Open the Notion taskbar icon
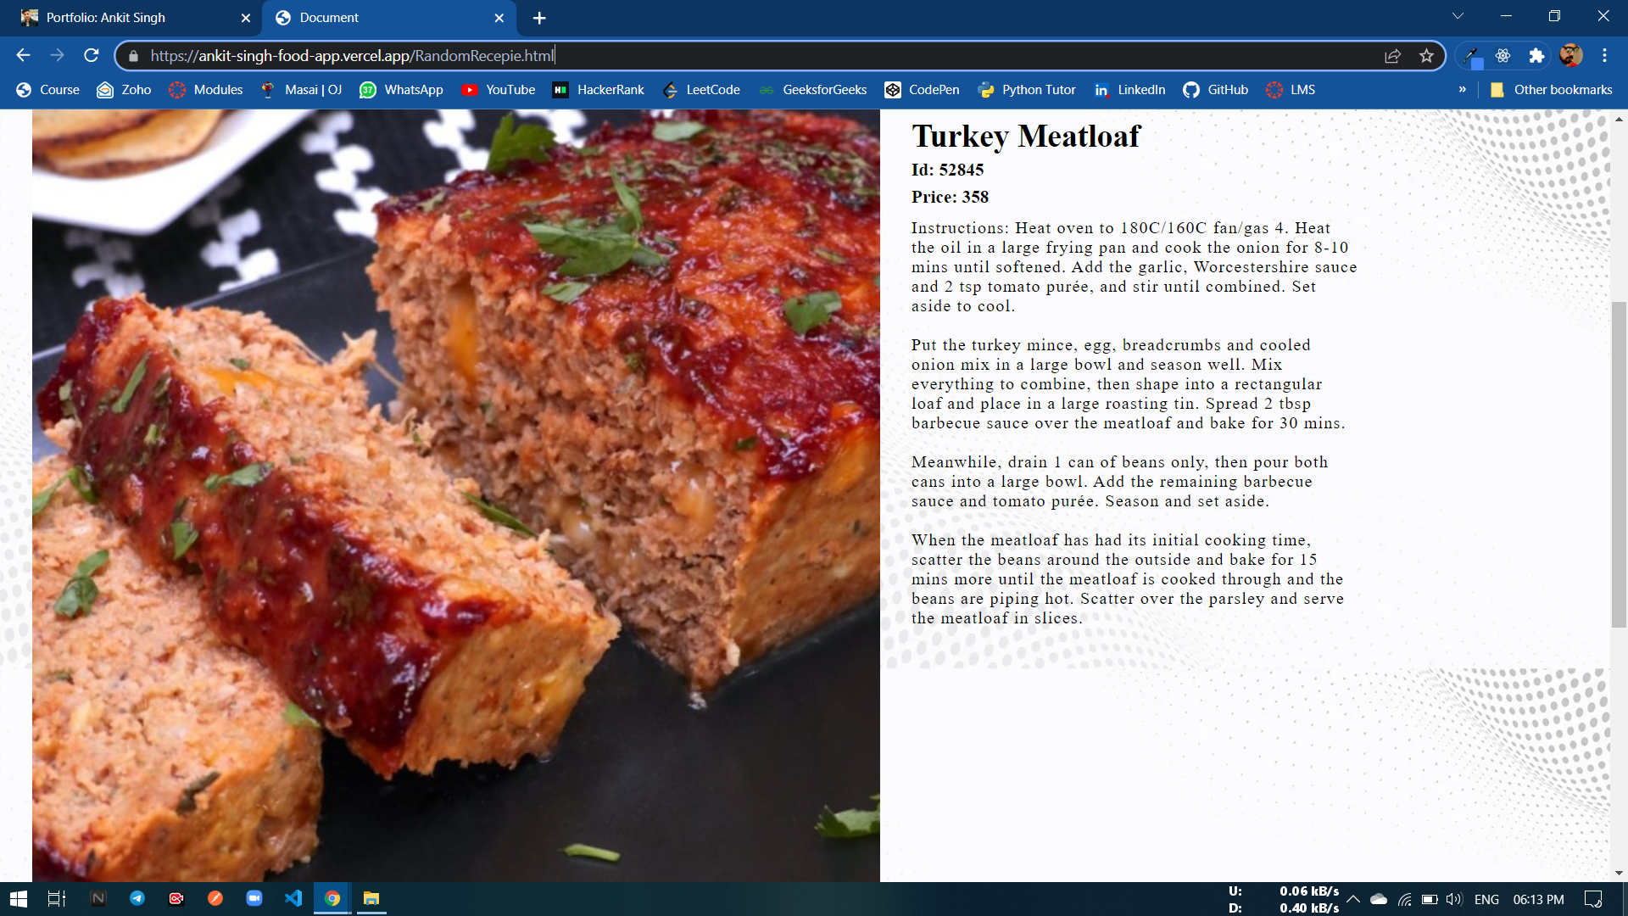This screenshot has width=1628, height=916. [98, 898]
